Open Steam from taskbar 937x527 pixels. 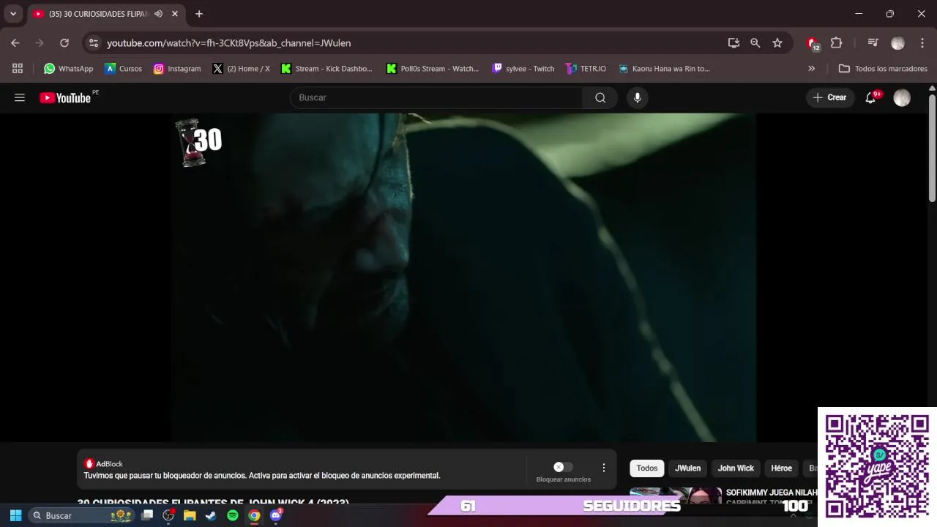click(x=211, y=515)
